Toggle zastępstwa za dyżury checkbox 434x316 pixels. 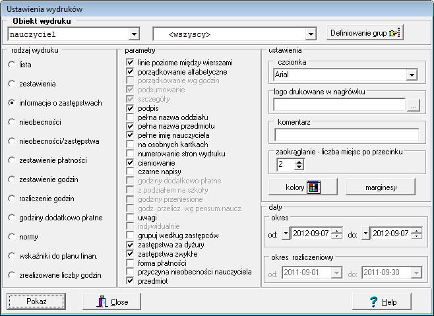tap(130, 245)
